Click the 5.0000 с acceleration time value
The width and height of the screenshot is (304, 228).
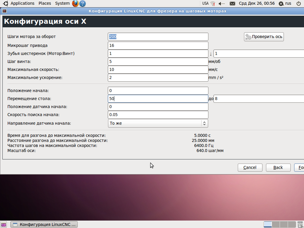point(202,135)
